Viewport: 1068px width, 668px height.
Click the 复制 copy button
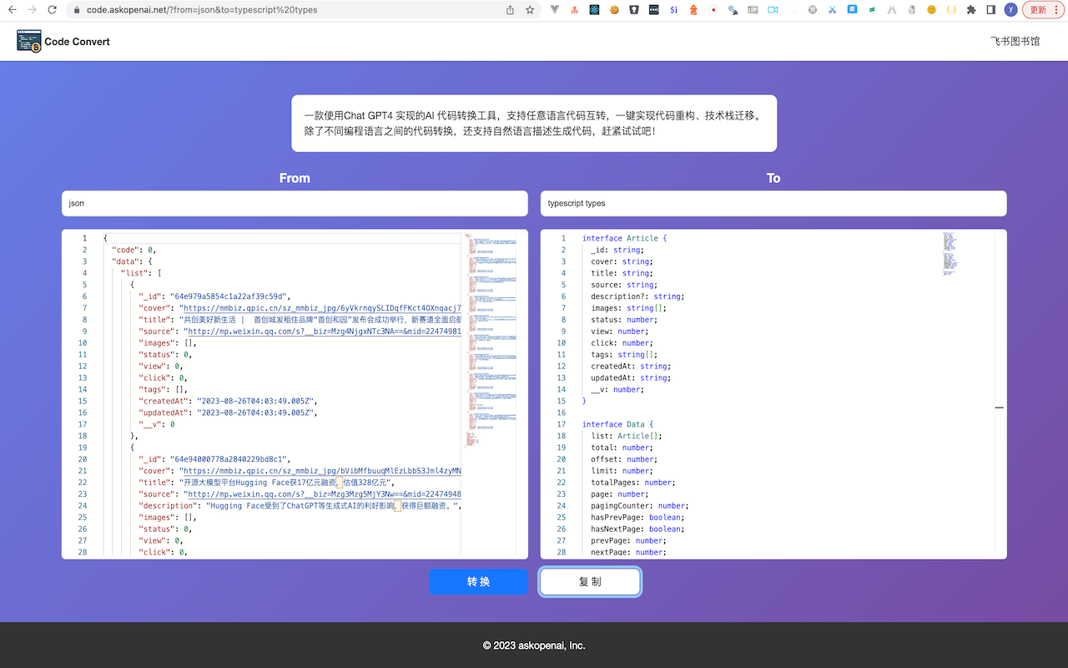point(590,582)
